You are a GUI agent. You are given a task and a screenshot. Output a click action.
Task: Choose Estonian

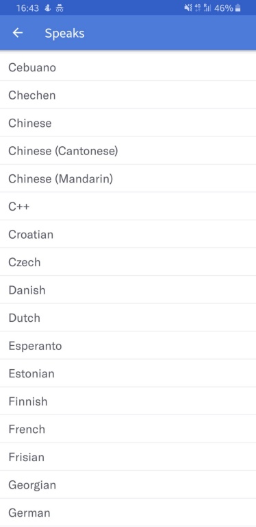tap(128, 374)
